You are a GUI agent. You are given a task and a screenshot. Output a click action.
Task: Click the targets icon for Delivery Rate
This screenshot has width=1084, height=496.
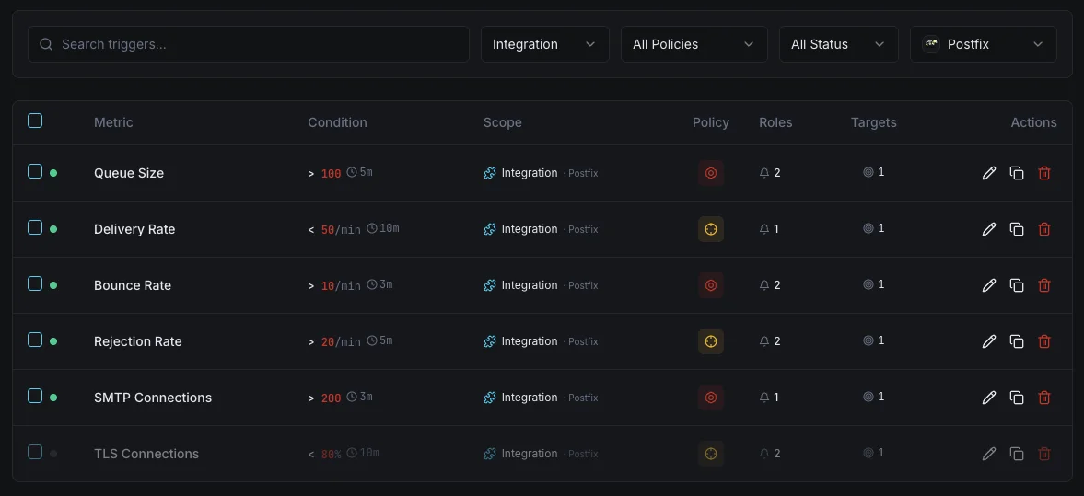868,228
